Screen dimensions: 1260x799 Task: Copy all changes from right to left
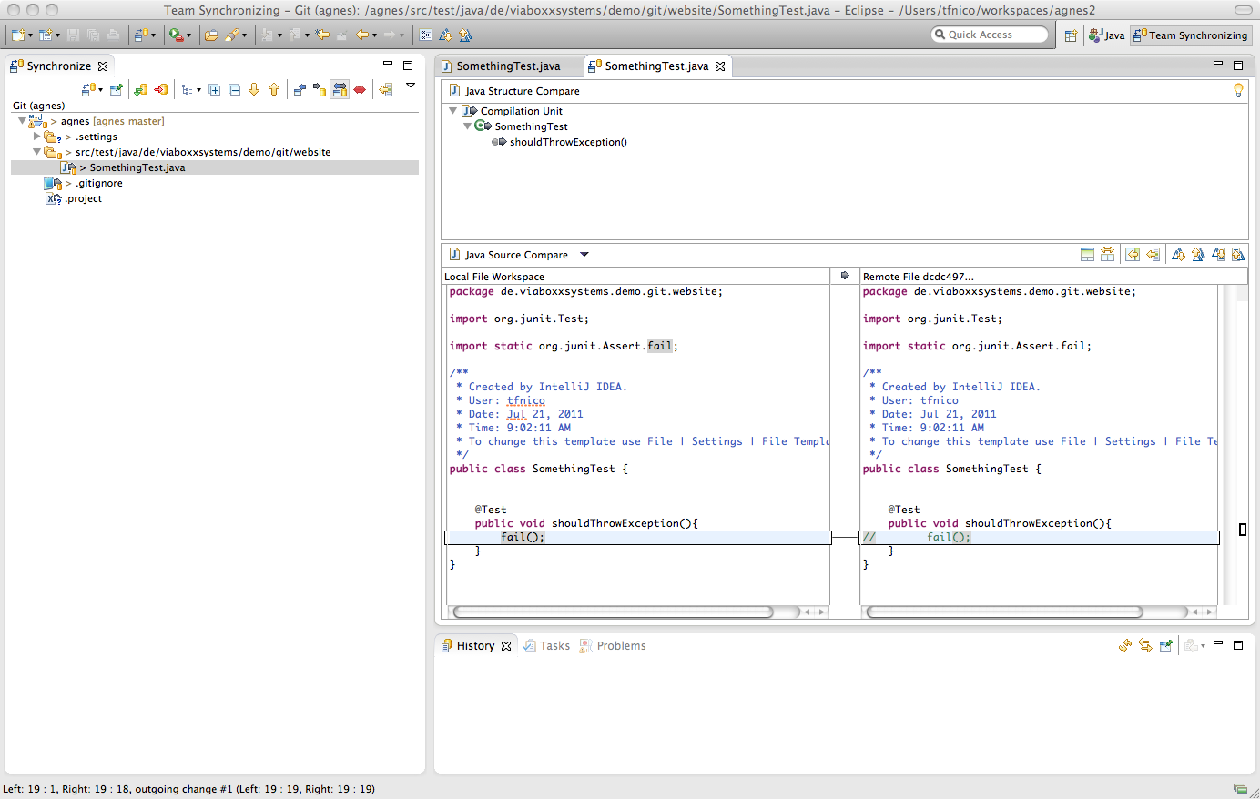[1133, 255]
